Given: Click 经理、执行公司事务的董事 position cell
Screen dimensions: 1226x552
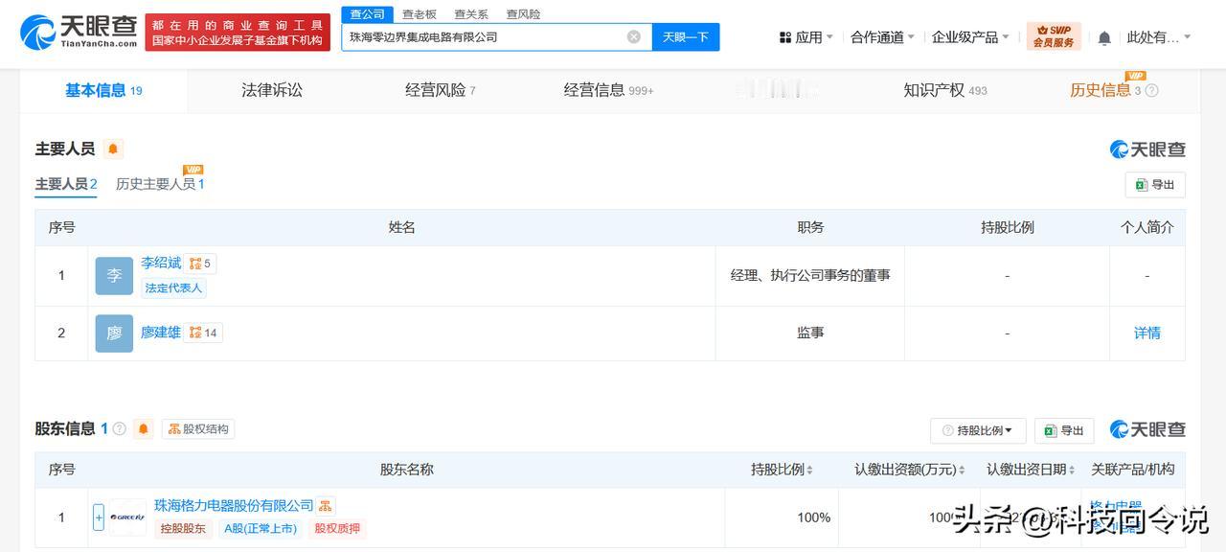Looking at the screenshot, I should coord(810,275).
